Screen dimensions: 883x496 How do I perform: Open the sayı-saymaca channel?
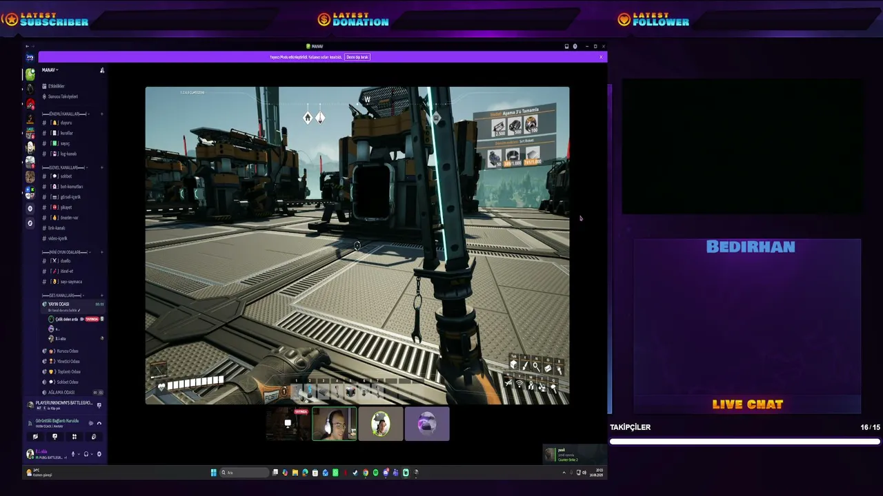pyautogui.click(x=72, y=282)
